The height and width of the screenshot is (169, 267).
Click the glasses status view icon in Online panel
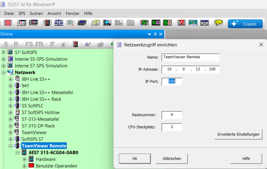(88, 44)
